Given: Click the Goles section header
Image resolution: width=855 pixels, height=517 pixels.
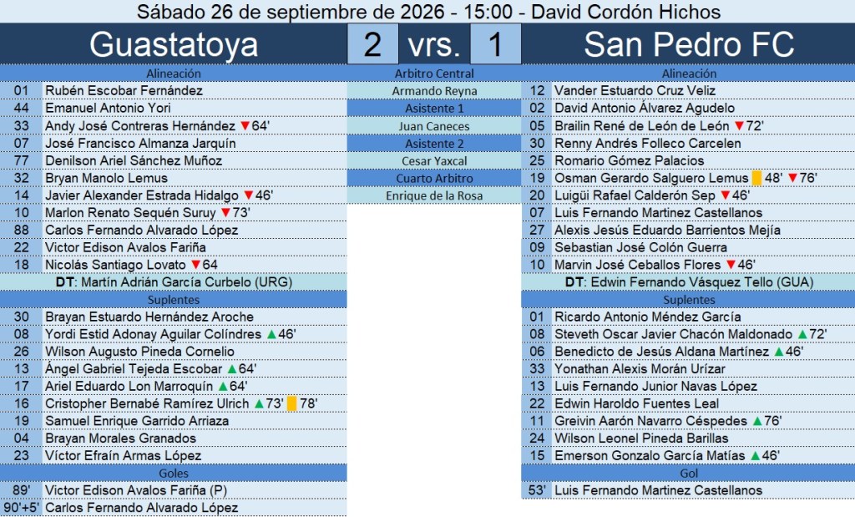Looking at the screenshot, I should coord(174,473).
